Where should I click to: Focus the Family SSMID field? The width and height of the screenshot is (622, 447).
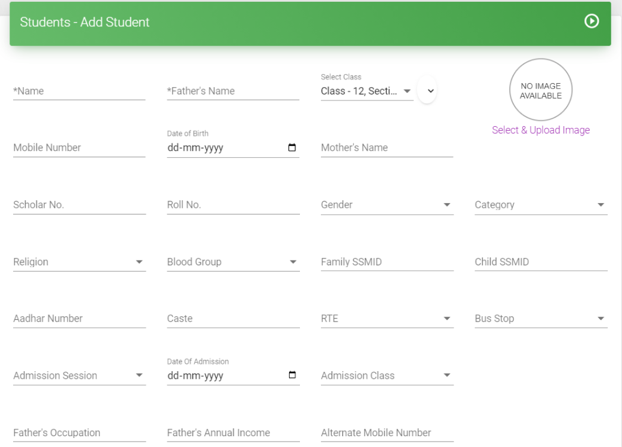click(387, 262)
